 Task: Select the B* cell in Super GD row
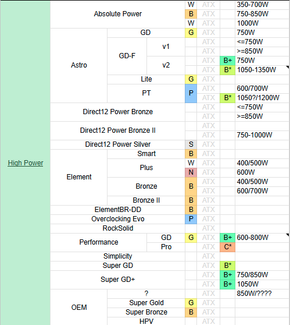click(x=228, y=266)
